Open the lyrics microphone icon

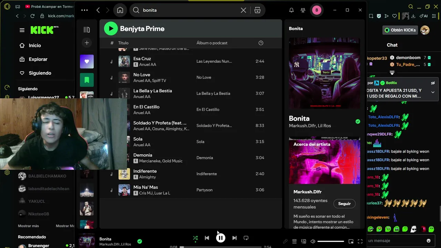(285, 241)
